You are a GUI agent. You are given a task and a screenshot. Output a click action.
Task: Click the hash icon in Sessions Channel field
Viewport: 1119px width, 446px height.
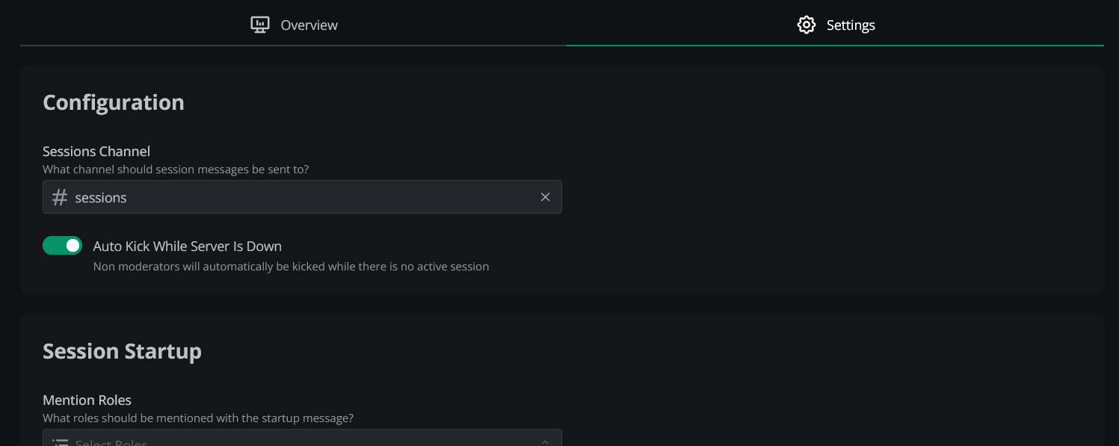pos(60,197)
